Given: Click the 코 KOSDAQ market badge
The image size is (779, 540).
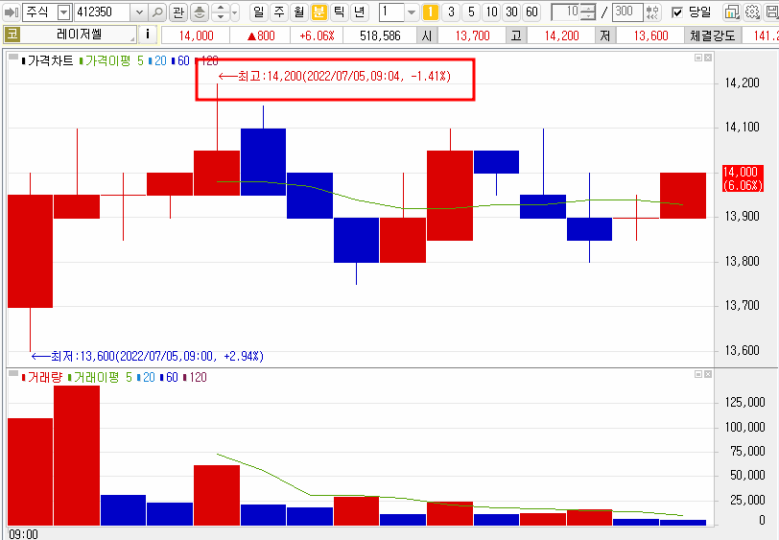Looking at the screenshot, I should (x=12, y=35).
